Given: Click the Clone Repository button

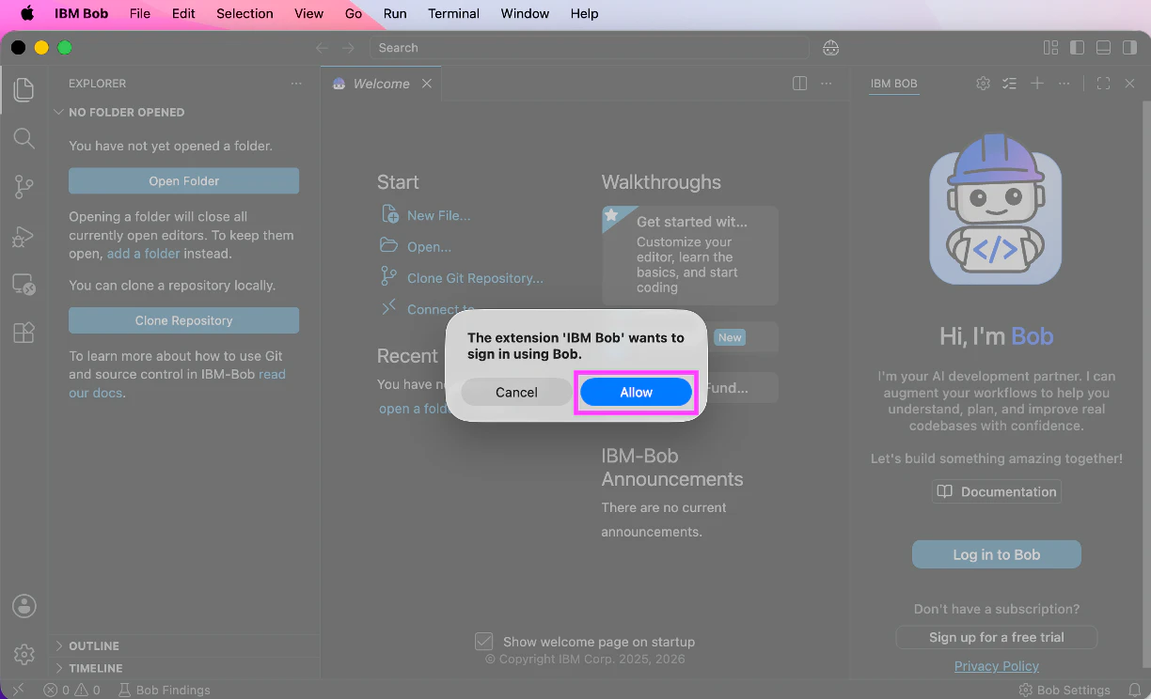Looking at the screenshot, I should pyautogui.click(x=183, y=320).
